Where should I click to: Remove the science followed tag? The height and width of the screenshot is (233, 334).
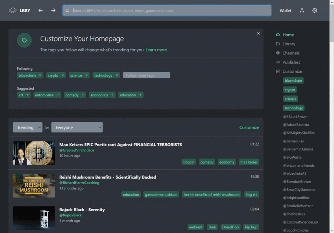86,75
